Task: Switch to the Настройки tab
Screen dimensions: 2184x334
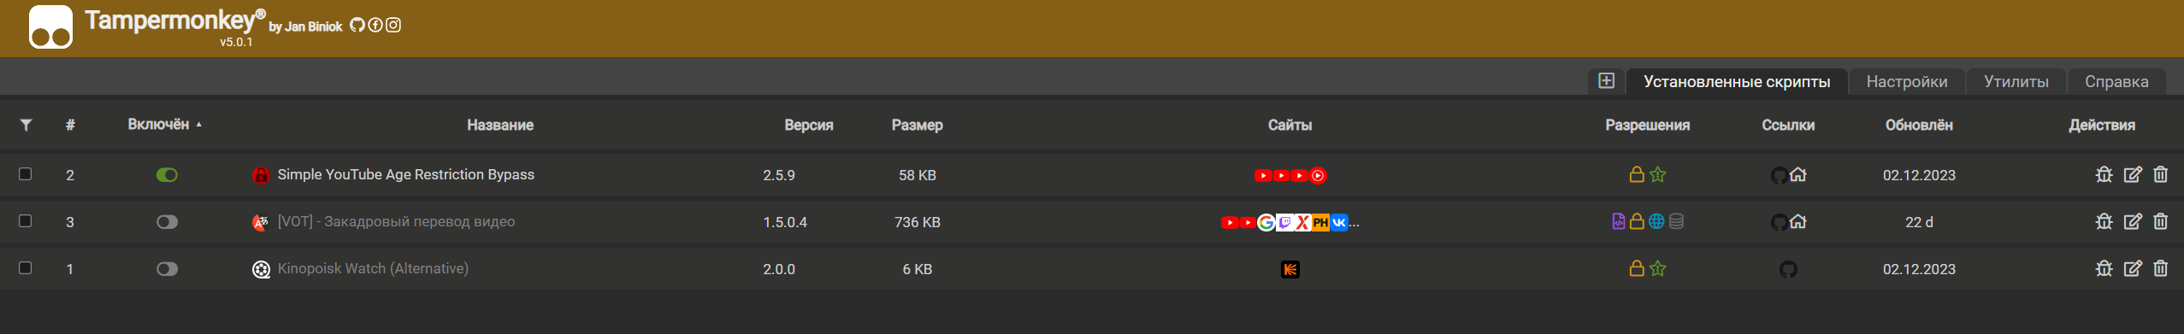Action: [x=1907, y=81]
